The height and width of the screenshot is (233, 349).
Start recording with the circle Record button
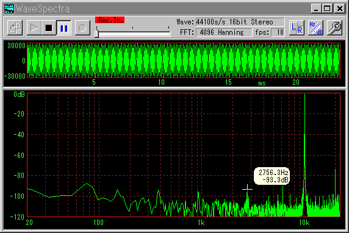pos(82,28)
